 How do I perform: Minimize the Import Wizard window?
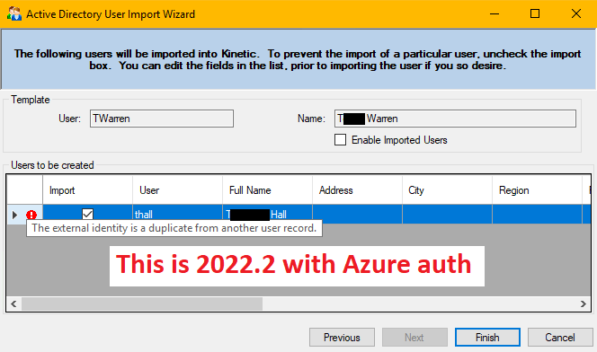(495, 14)
